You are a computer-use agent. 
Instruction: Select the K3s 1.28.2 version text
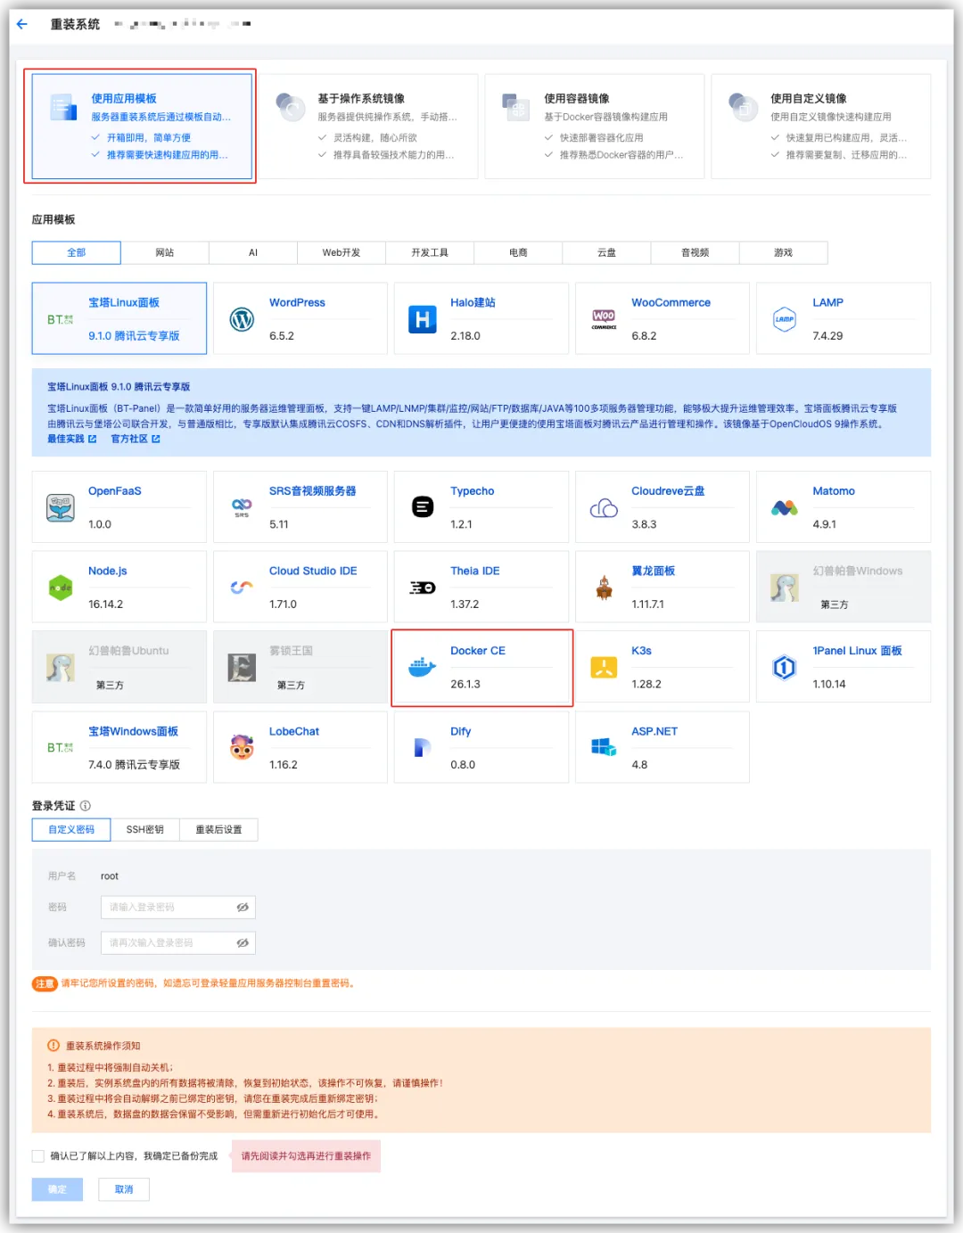[646, 684]
